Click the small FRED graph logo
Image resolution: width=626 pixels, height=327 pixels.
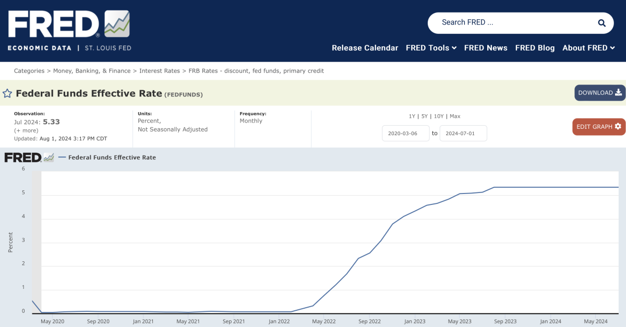(x=29, y=157)
